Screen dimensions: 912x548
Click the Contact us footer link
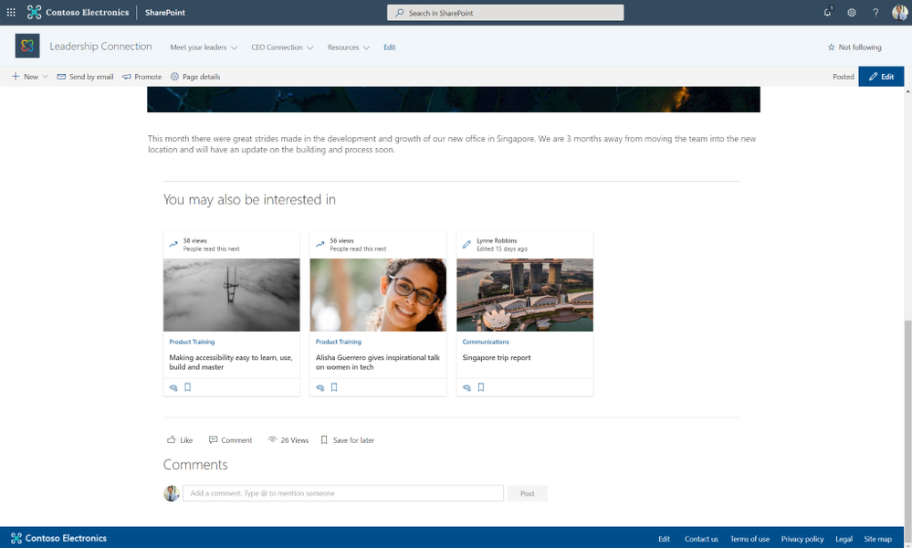point(701,539)
